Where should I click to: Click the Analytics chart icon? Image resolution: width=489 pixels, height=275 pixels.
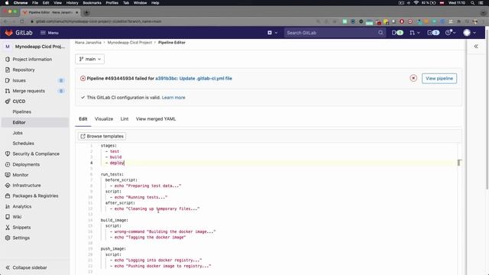coord(8,206)
